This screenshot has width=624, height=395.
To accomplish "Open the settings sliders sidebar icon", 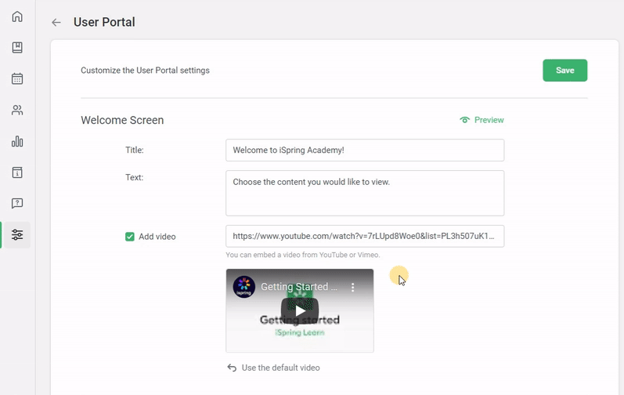I will pyautogui.click(x=17, y=234).
